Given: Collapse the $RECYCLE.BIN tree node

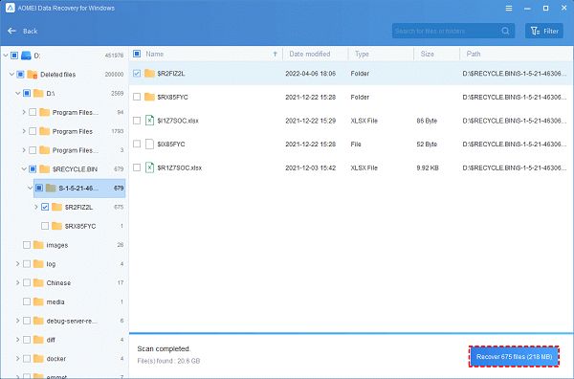Looking at the screenshot, I should (24, 169).
